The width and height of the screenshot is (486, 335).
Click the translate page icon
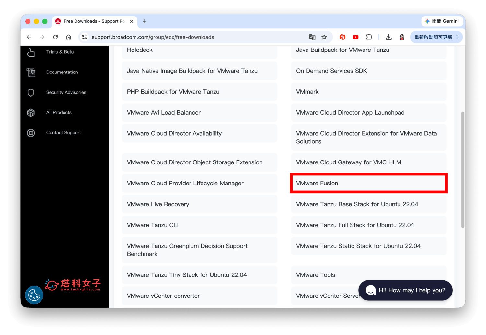point(312,37)
